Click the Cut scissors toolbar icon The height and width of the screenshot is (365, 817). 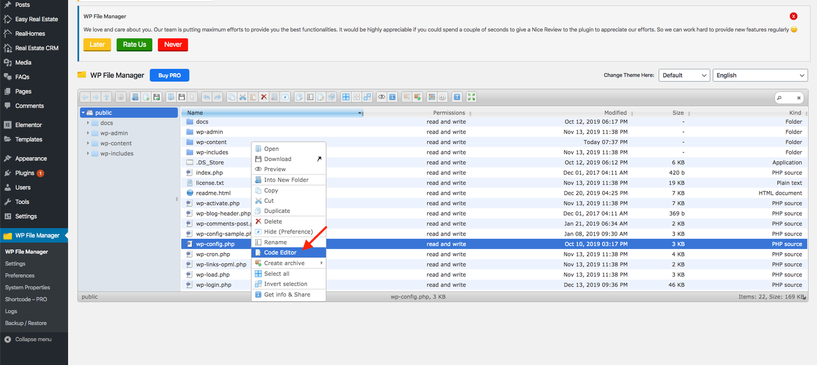coord(243,97)
